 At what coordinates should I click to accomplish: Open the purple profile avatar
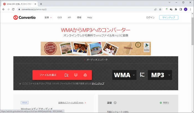pos(185,9)
